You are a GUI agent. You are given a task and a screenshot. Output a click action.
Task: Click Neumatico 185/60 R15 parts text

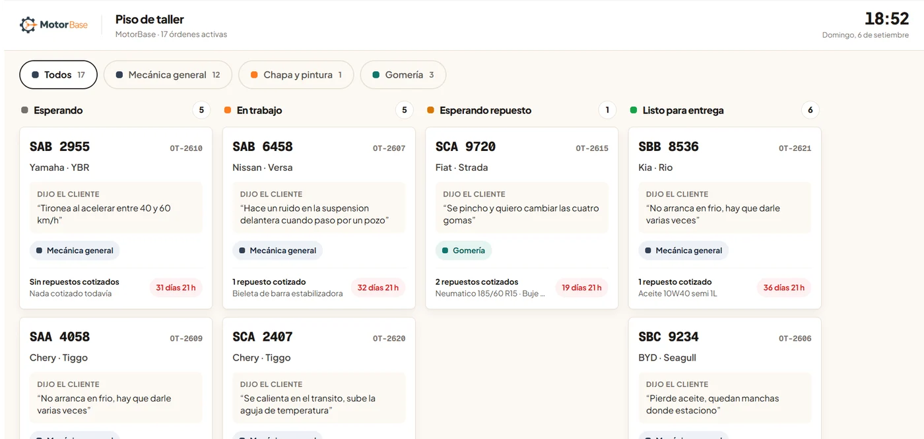pos(490,293)
